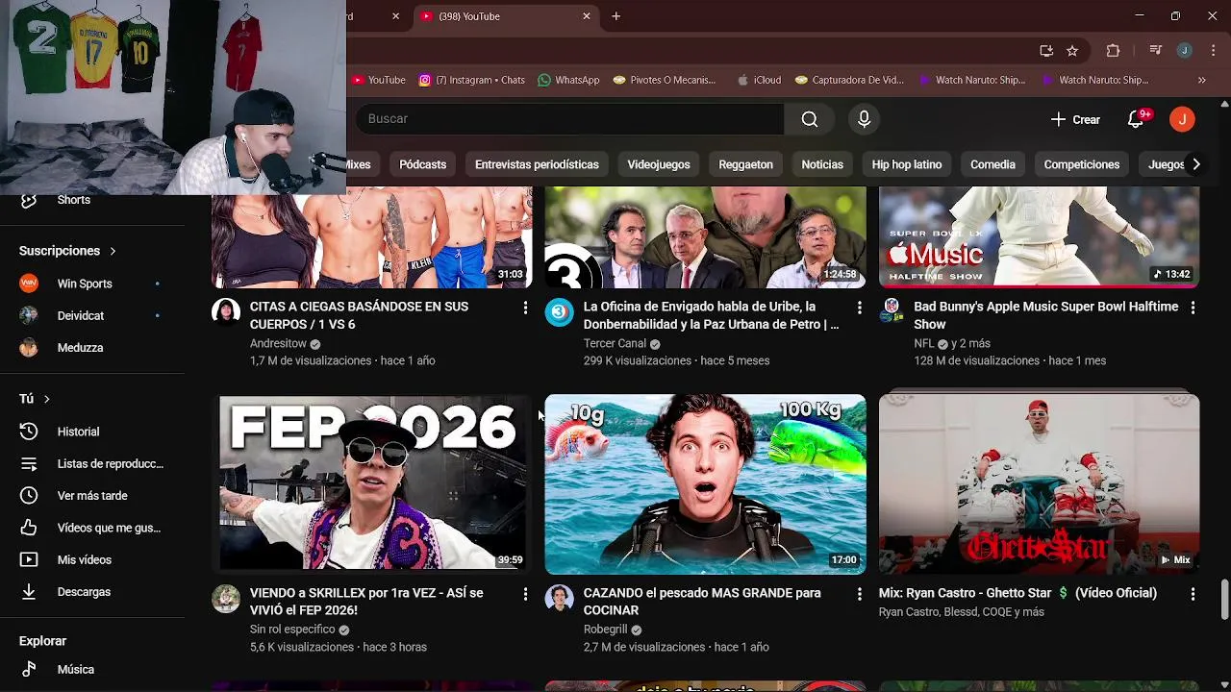Screen dimensions: 1231x692
Task: Show next filter chips arrow
Action: (x=1195, y=164)
